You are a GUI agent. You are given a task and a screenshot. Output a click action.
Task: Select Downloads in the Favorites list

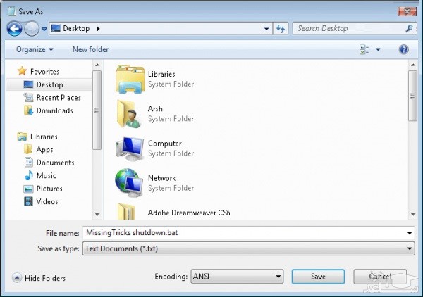click(x=54, y=110)
